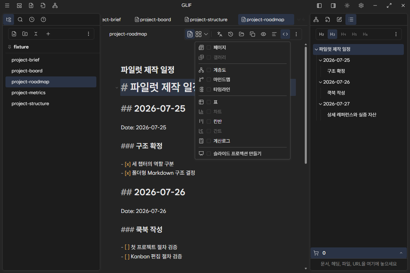Viewport: 410px width, 273px height.
Task: Set outline depth to H3
Action: click(332, 34)
